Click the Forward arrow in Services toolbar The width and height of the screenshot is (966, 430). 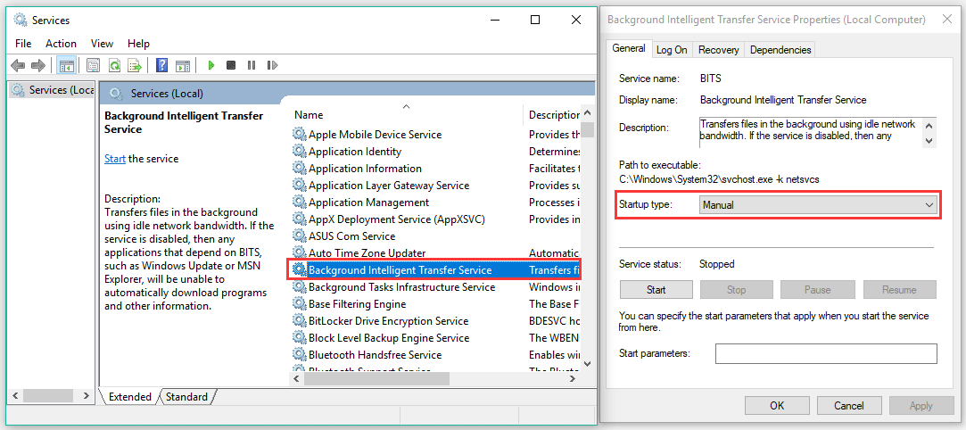38,65
